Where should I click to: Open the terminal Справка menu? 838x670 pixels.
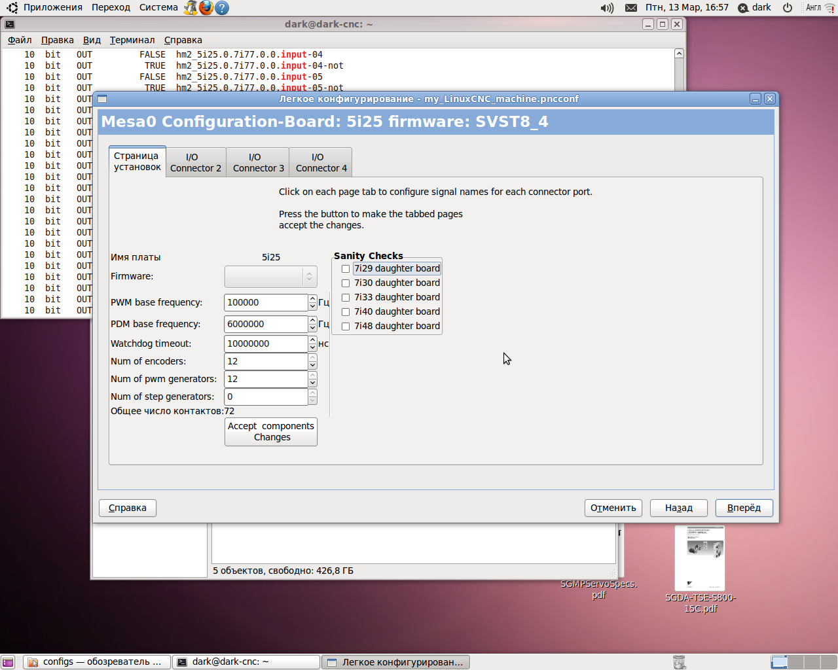click(x=183, y=40)
